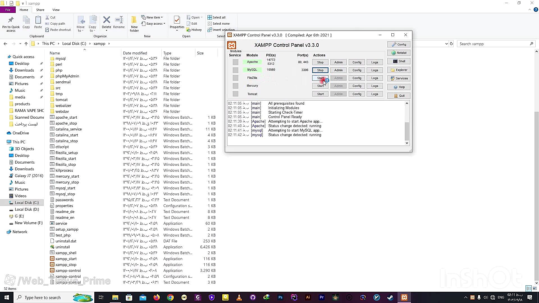Open Photoshop from taskbar
Viewport: 539px width, 303px height.
point(280,297)
